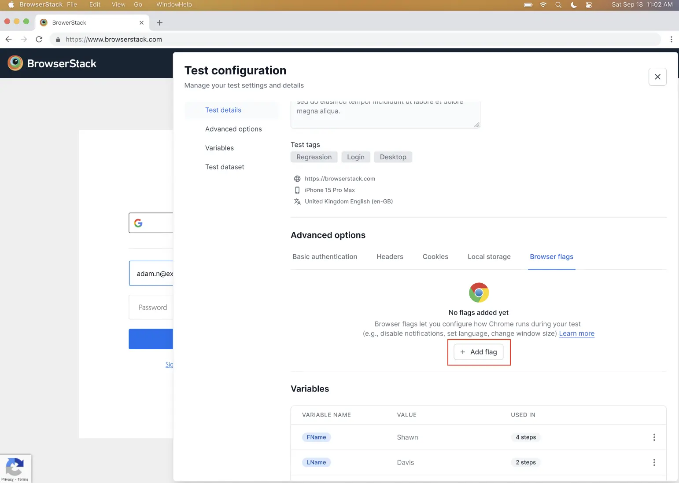
Task: Switch to the Cookies tab
Action: click(x=435, y=256)
